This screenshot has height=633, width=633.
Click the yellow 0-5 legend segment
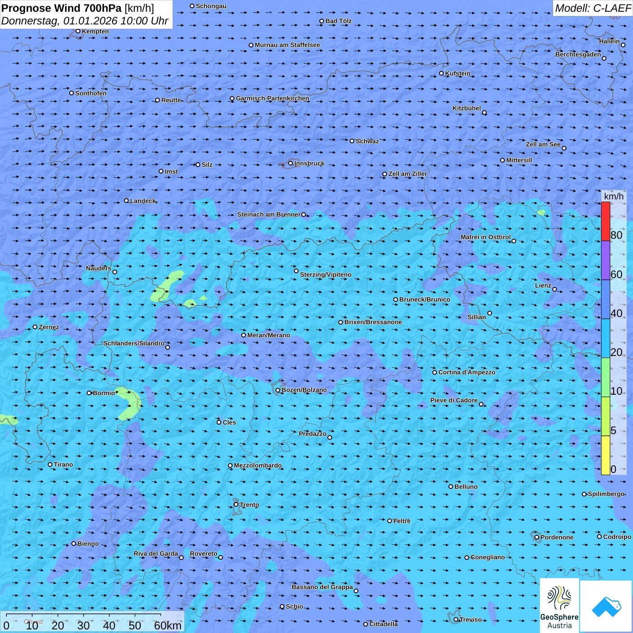(x=605, y=455)
